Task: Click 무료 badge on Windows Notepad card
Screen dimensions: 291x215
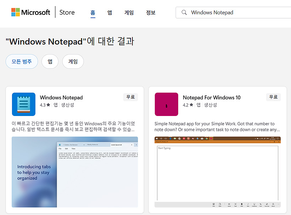Action: click(x=131, y=97)
